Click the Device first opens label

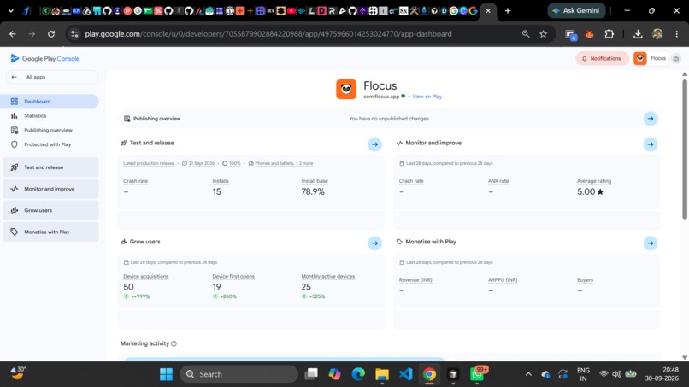(x=233, y=276)
